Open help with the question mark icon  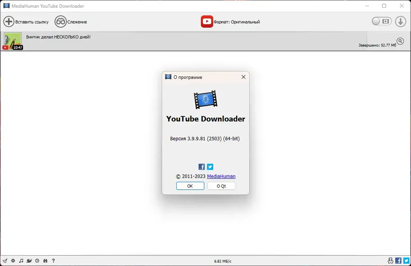coord(53,261)
